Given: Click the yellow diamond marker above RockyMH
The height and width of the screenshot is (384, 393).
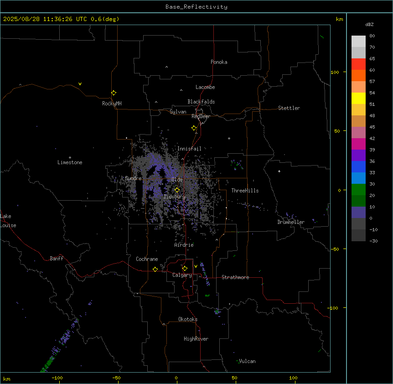Looking at the screenshot, I should [114, 93].
